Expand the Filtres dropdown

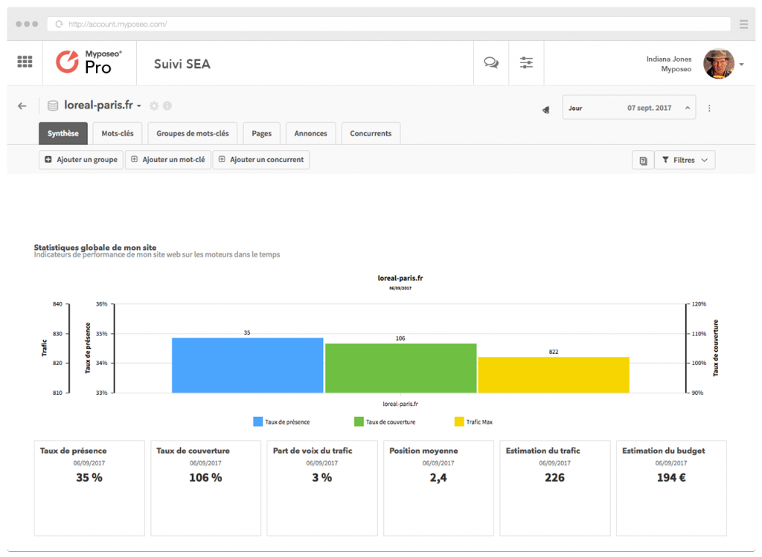685,160
